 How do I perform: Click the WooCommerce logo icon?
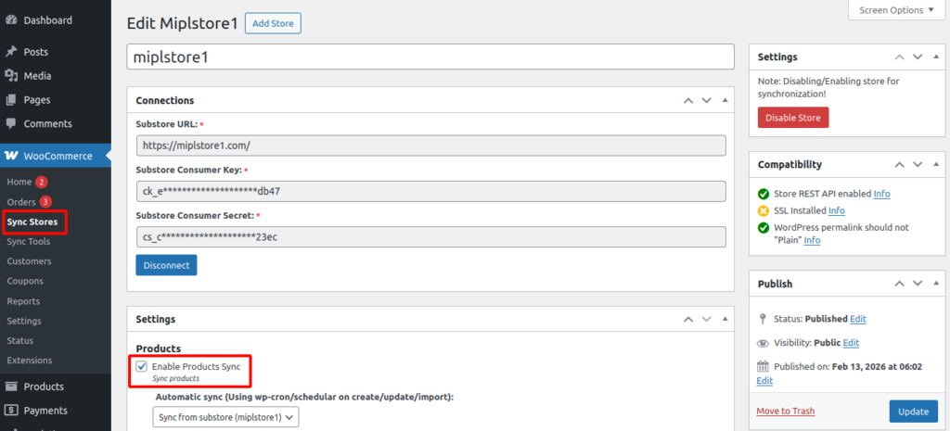coord(12,156)
